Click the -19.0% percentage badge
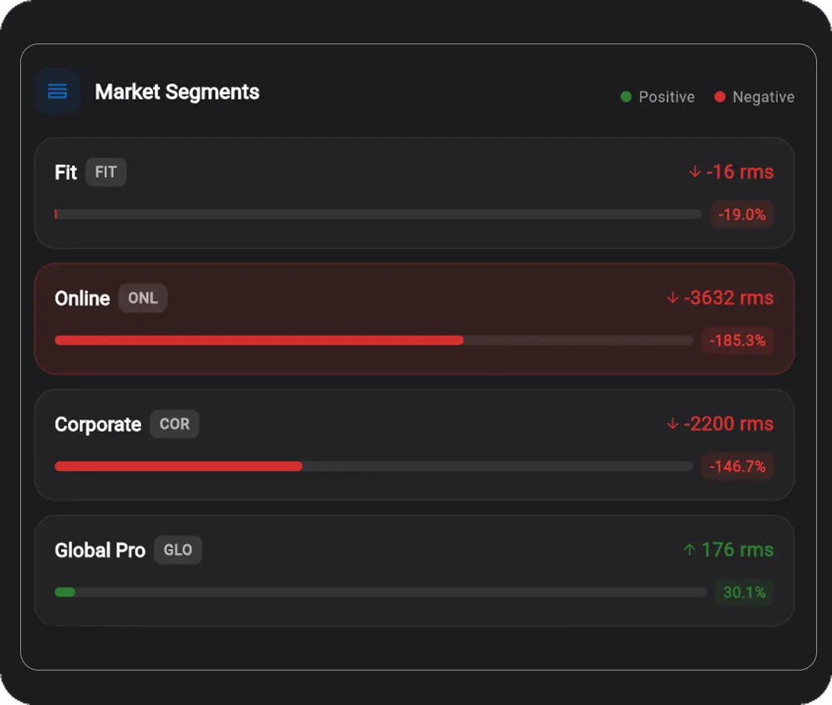Screen dimensions: 832x705 click(x=742, y=214)
